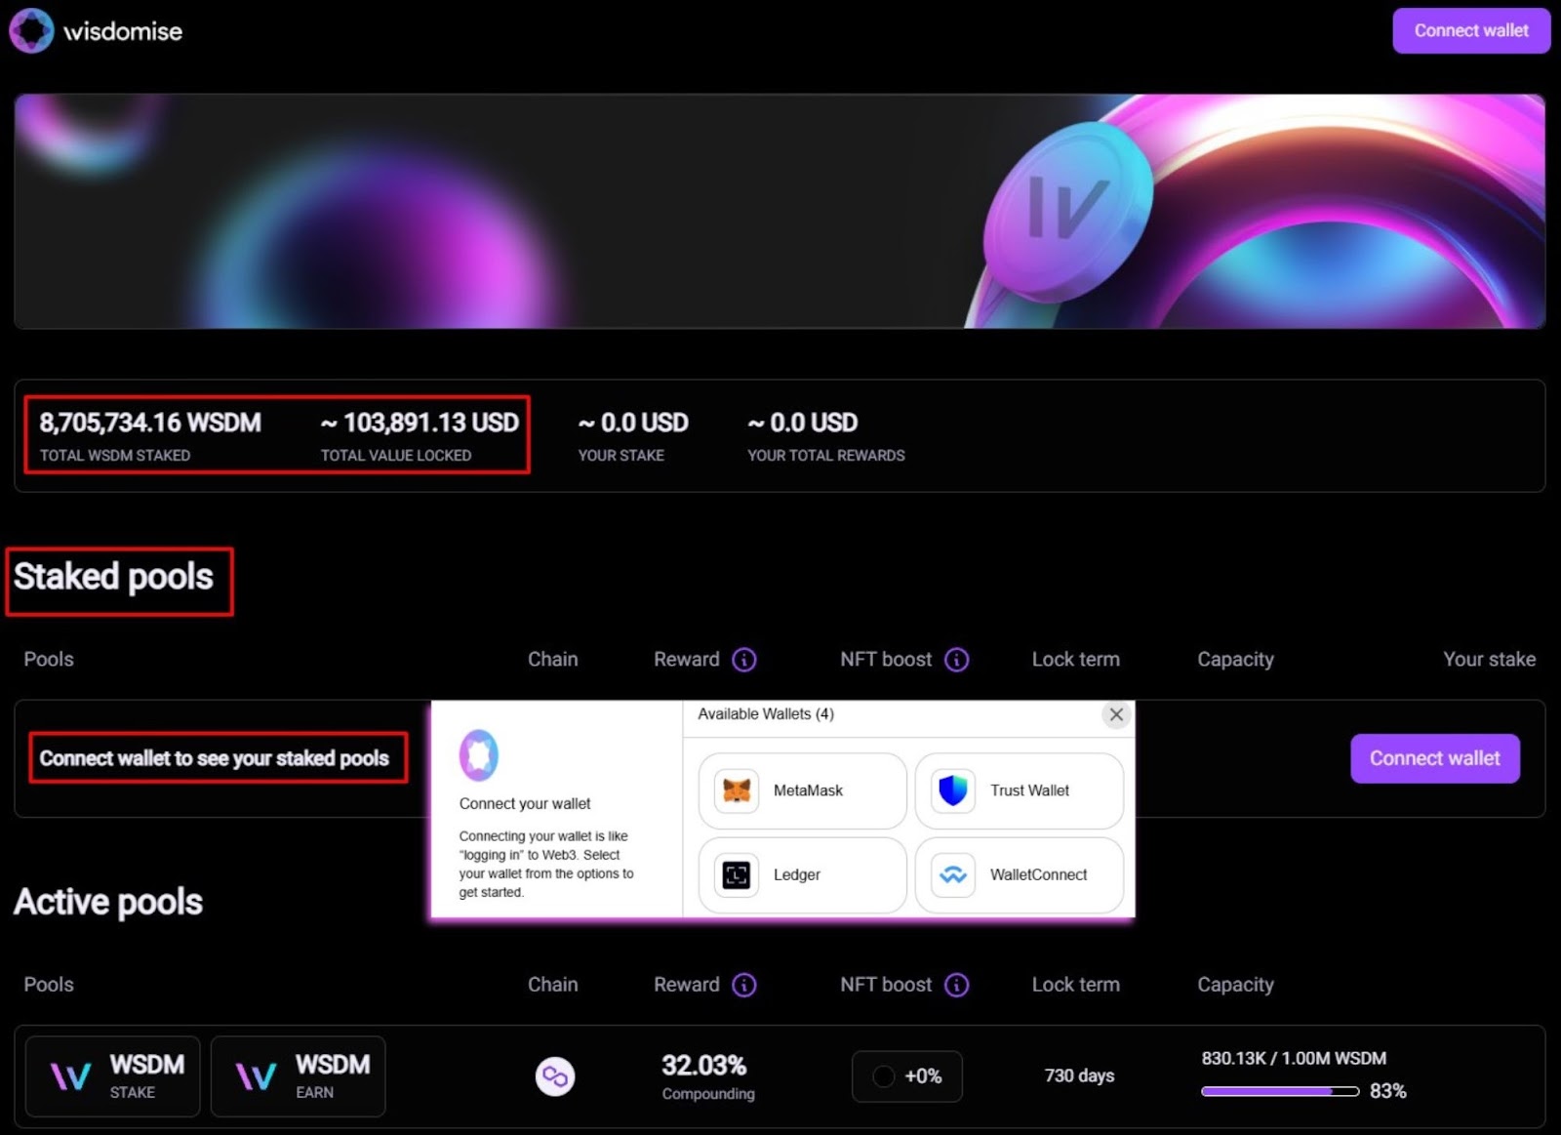Click the Capacity column header in Active pools
1561x1135 pixels.
(x=1235, y=985)
